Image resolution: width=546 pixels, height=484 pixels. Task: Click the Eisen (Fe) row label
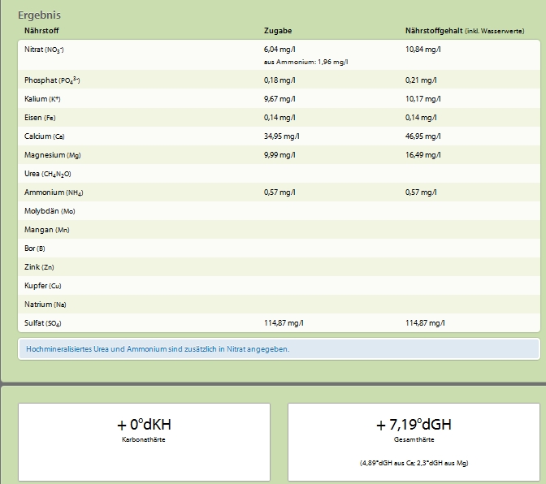coord(40,118)
